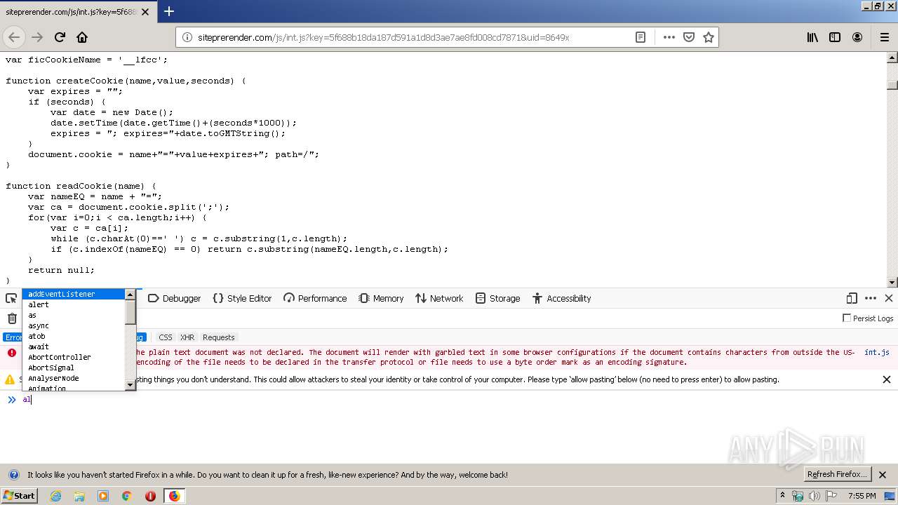Open volume speaker tray icon

click(x=815, y=496)
